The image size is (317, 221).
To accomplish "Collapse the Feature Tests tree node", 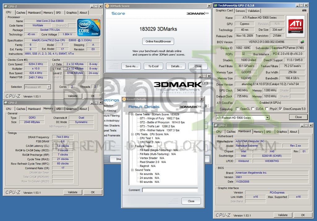I will pyautogui.click(x=132, y=146).
